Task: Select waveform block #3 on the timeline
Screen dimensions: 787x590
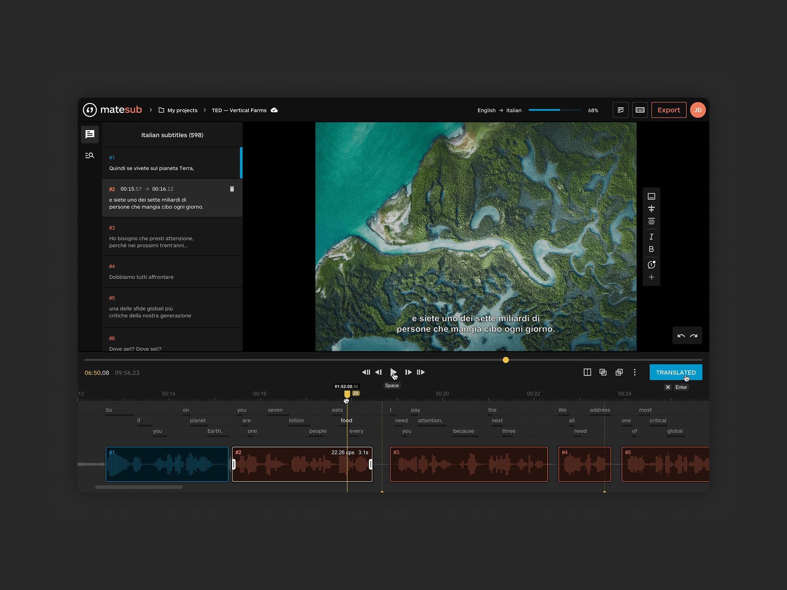Action: (x=468, y=464)
